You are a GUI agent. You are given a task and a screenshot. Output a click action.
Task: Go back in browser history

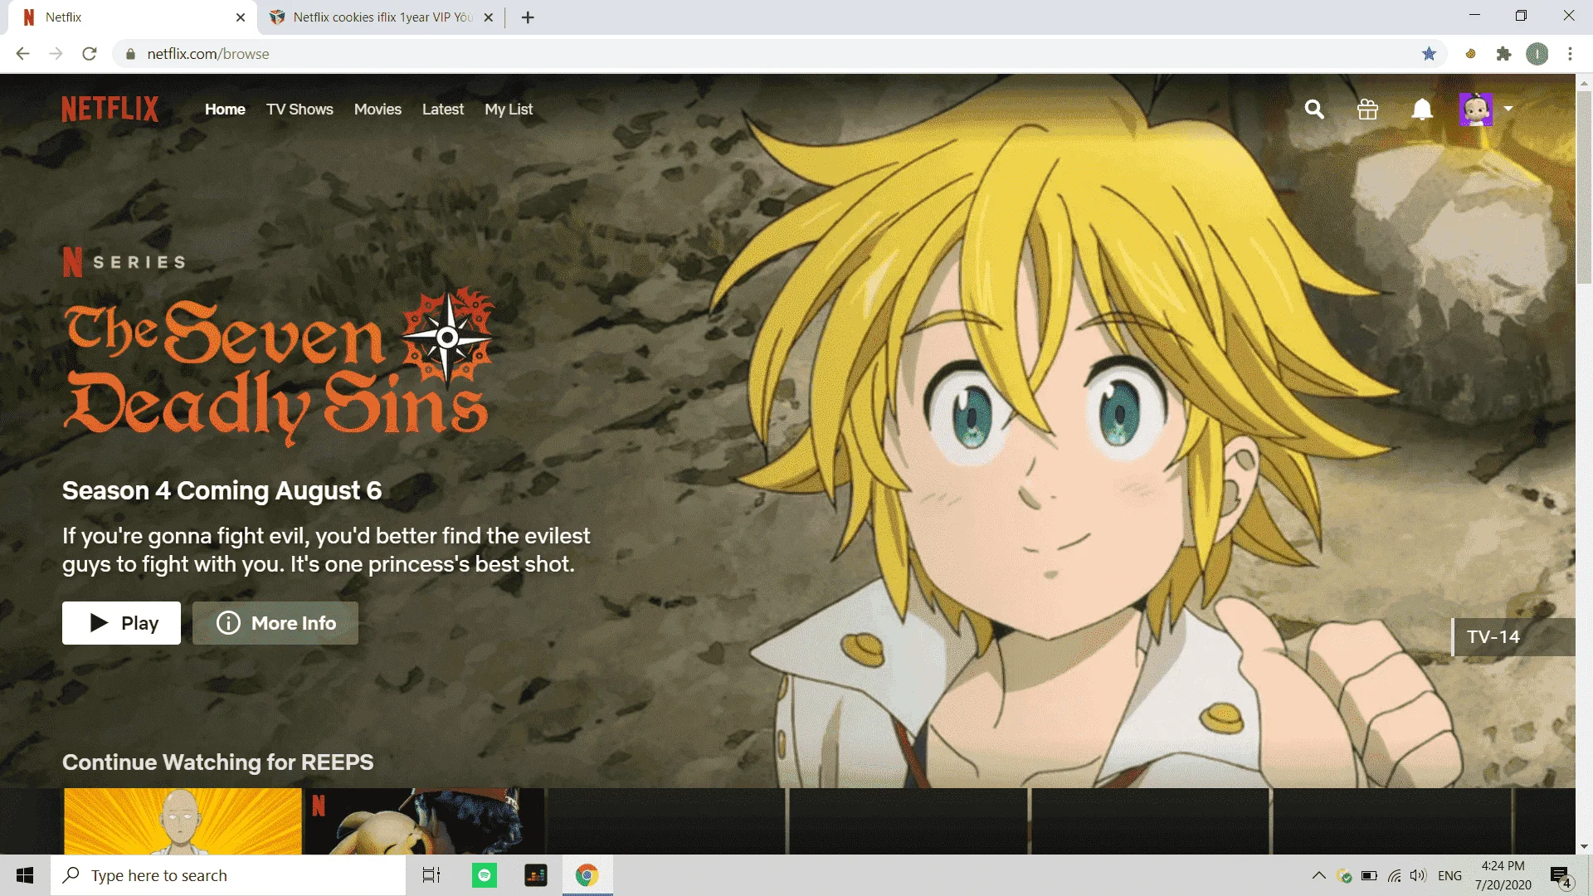coord(22,54)
